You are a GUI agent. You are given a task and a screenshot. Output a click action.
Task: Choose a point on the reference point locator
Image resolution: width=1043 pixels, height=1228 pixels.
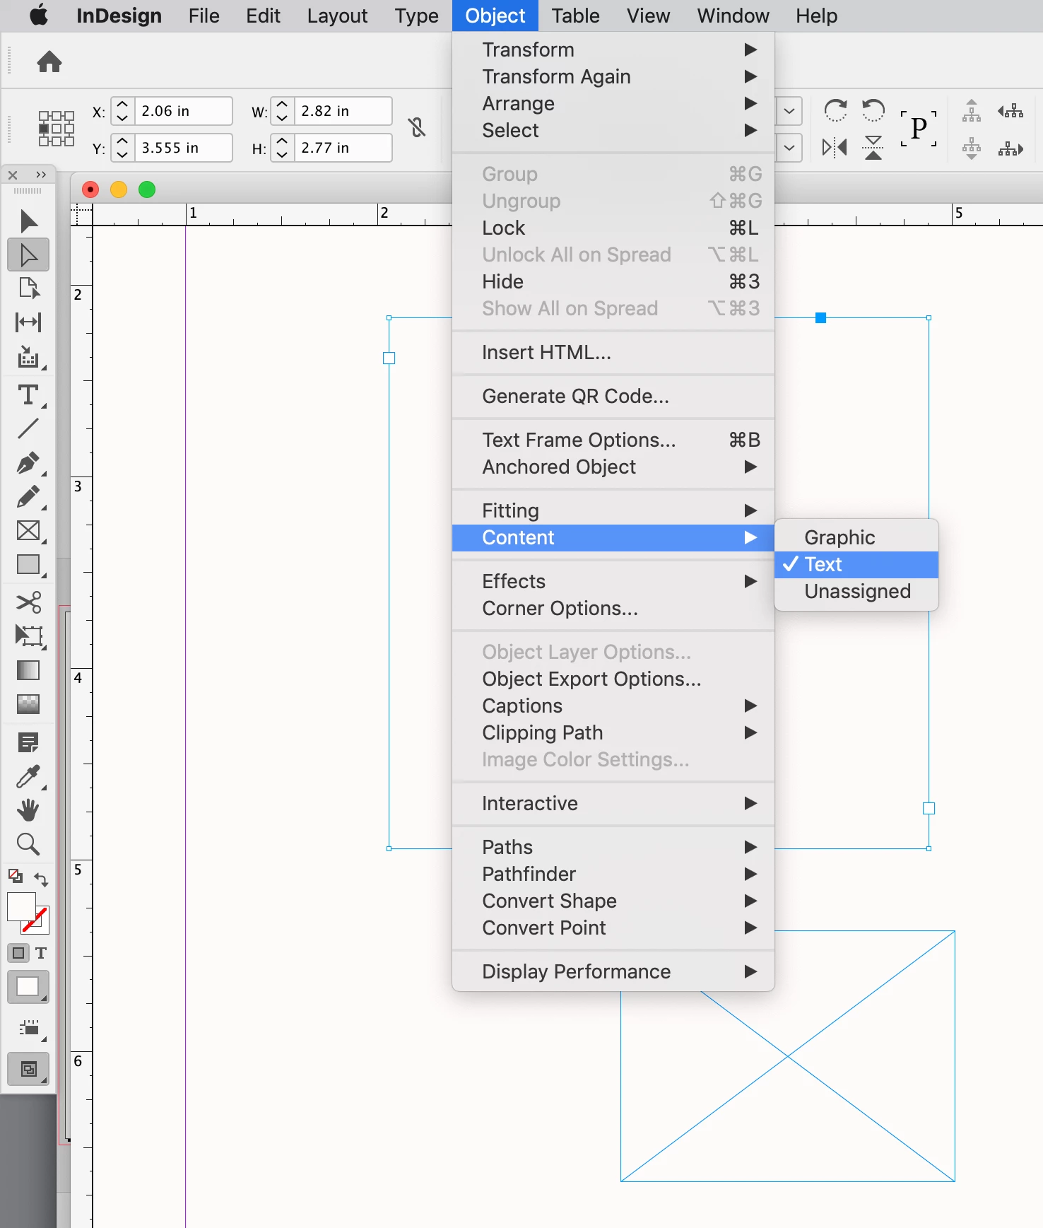click(x=57, y=129)
